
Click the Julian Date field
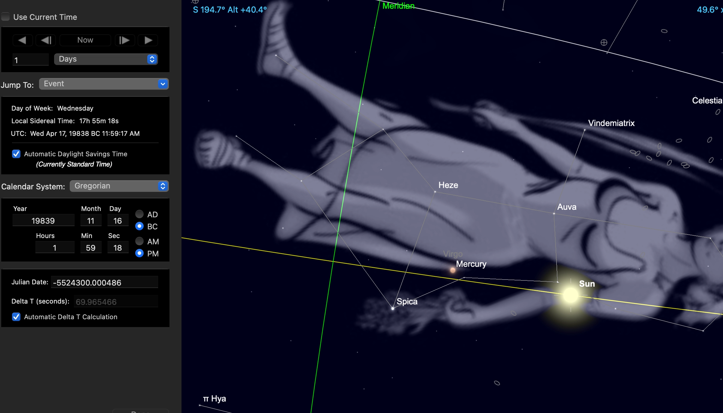(x=104, y=283)
